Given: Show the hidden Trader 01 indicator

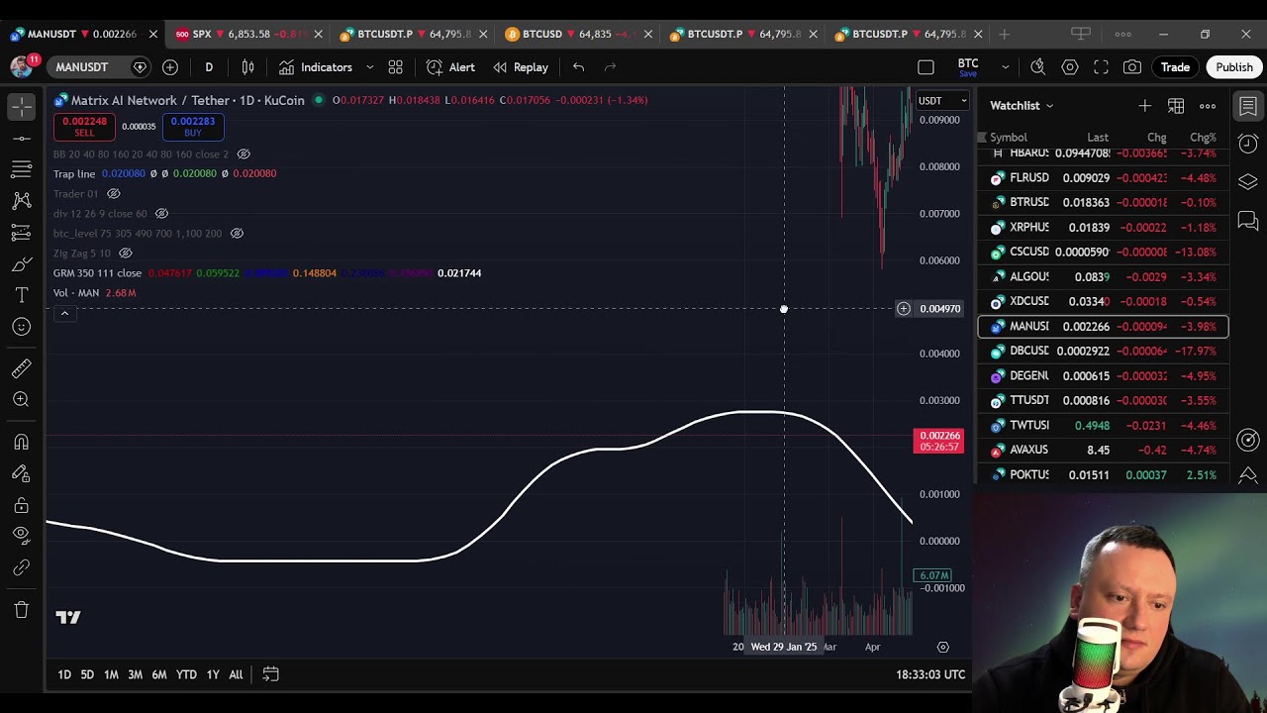Looking at the screenshot, I should 113,194.
